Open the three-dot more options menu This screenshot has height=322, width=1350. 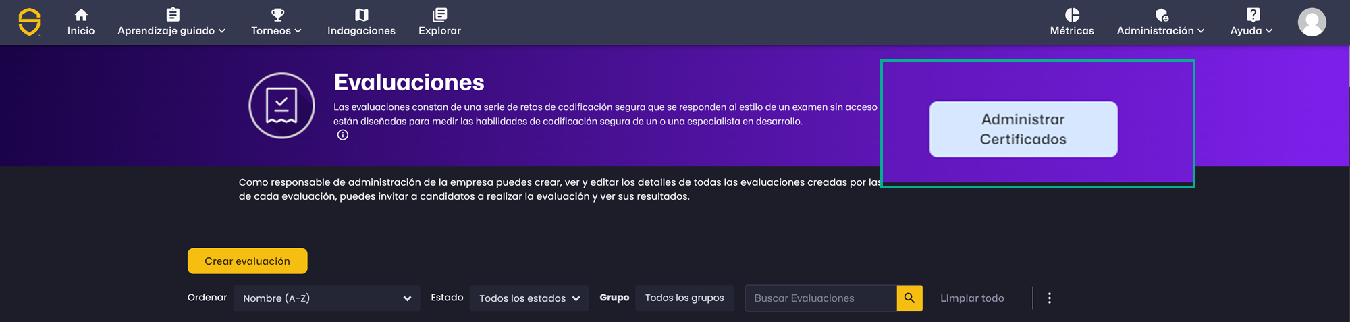1049,298
